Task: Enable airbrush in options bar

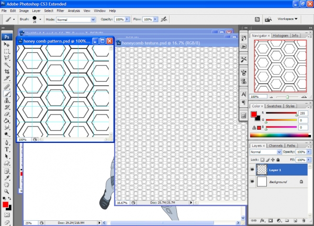Action: [164, 19]
